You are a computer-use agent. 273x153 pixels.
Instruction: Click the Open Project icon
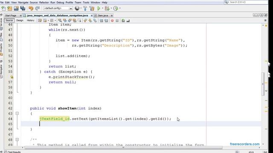[x=16, y=8]
